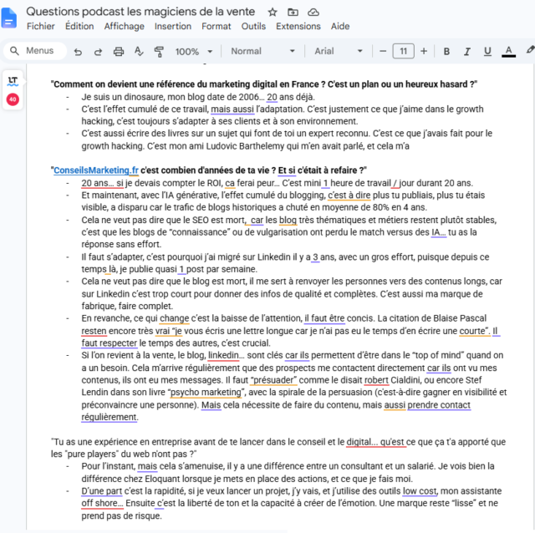Open the highlight color pen tool
Screen dimensions: 535x533
tap(529, 50)
